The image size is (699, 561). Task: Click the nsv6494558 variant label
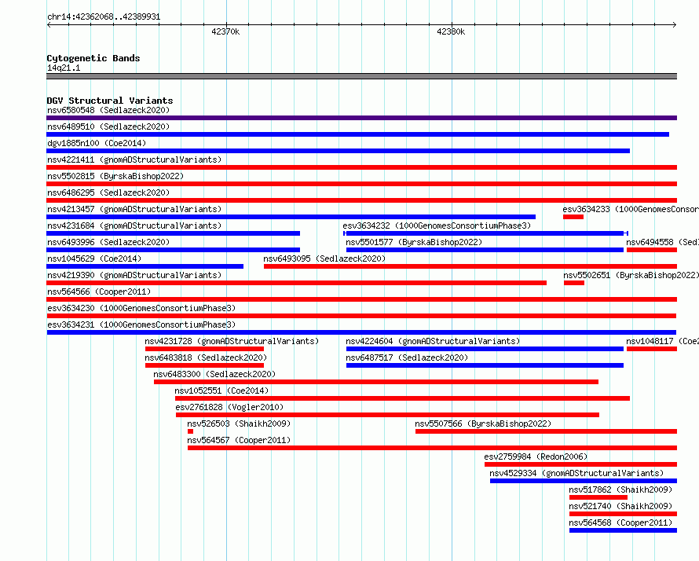(x=662, y=242)
